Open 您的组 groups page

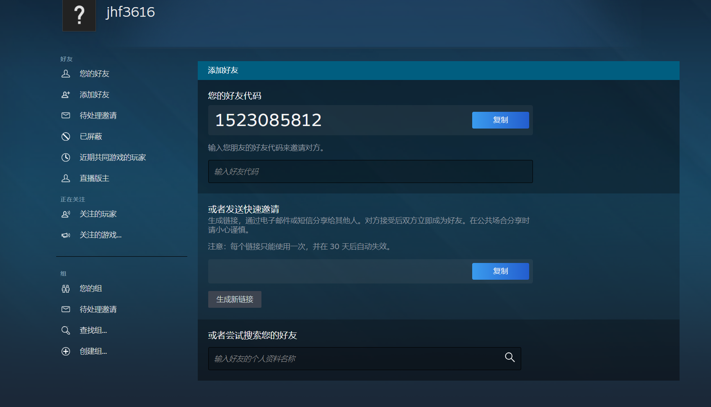coord(91,289)
